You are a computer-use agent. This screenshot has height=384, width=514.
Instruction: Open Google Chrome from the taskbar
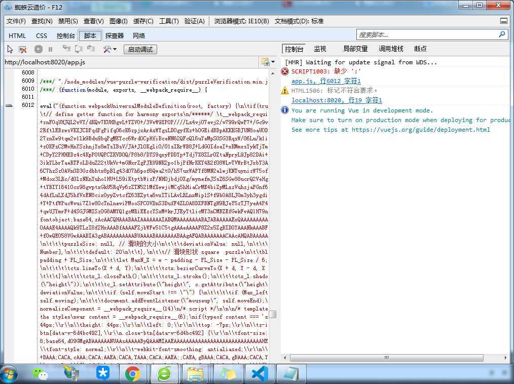(x=132, y=374)
